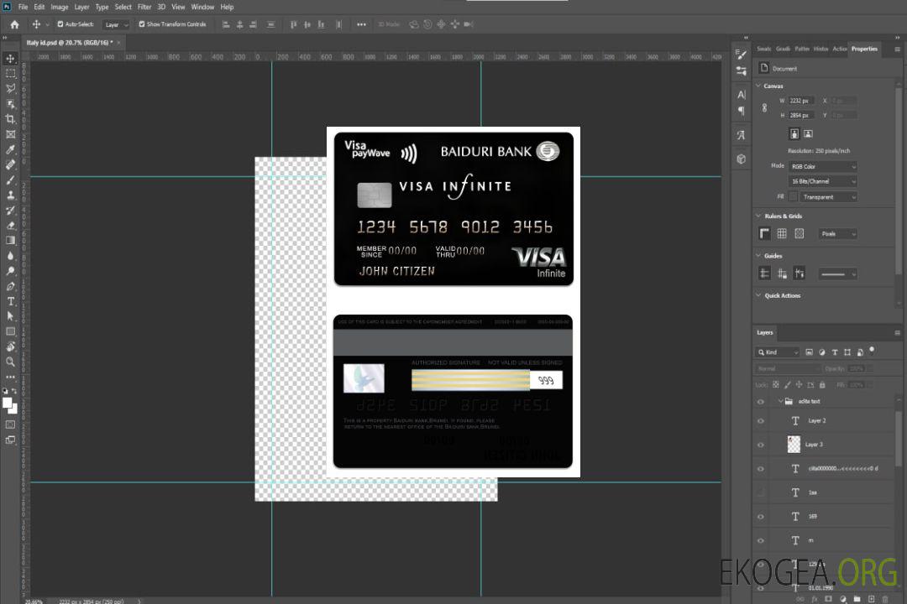Viewport: 907px width, 604px height.
Task: Select the Pen tool
Action: [10, 286]
